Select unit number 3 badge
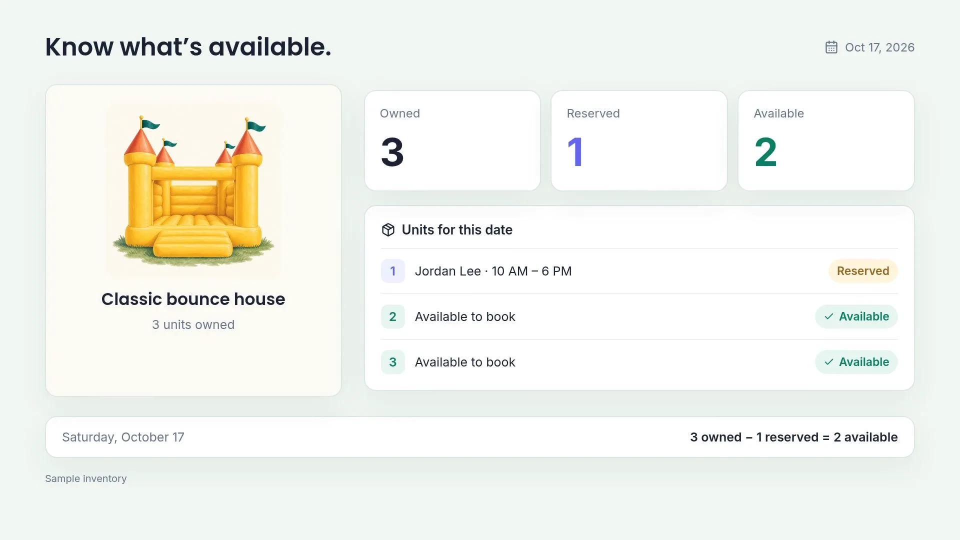The image size is (960, 540). [392, 362]
